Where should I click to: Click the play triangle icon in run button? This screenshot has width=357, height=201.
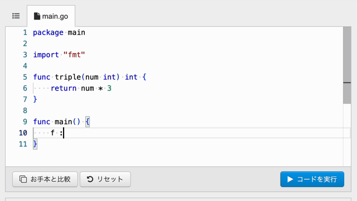[290, 179]
